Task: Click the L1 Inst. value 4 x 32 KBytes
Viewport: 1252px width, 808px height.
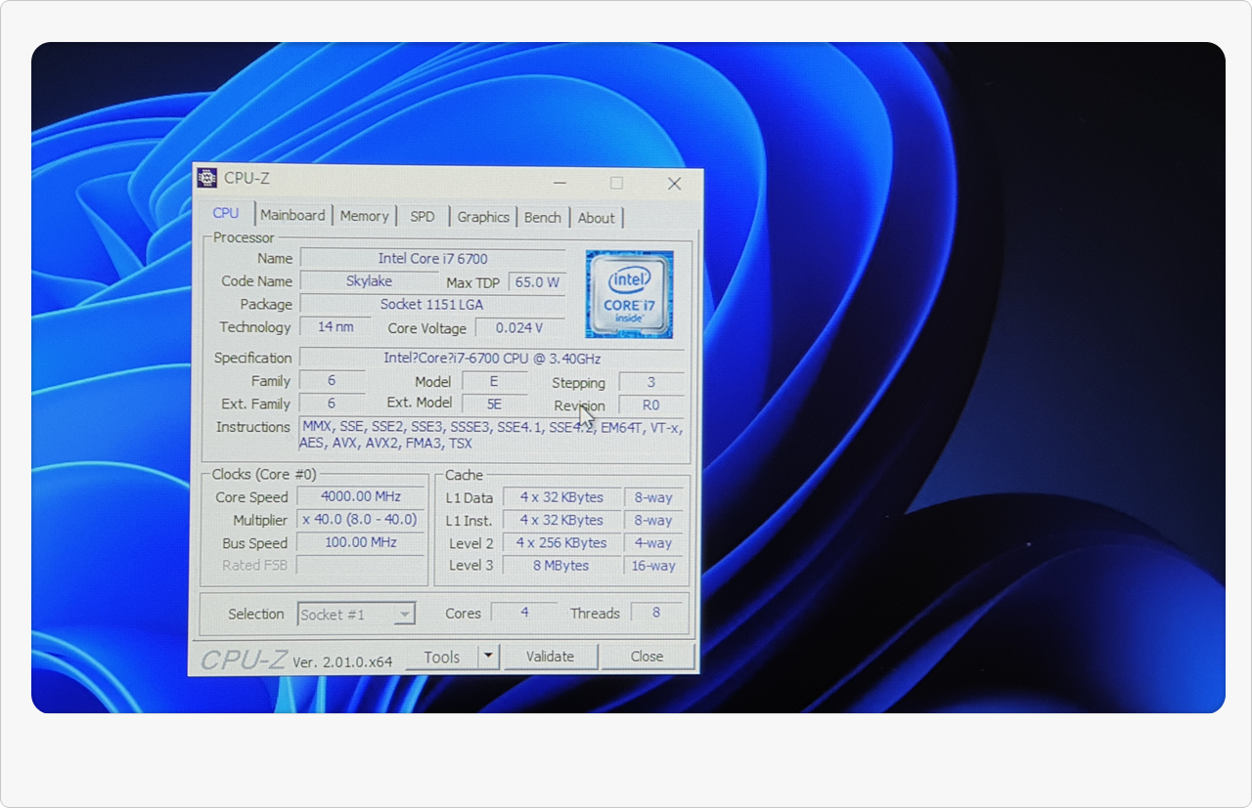Action: coord(561,521)
